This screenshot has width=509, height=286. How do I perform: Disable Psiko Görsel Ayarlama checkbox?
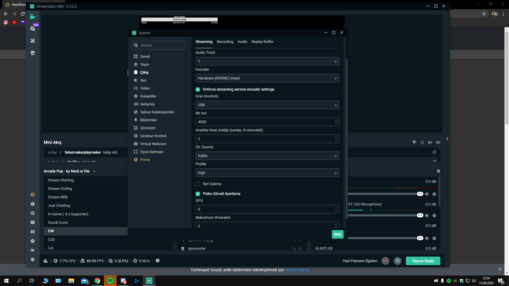198,194
